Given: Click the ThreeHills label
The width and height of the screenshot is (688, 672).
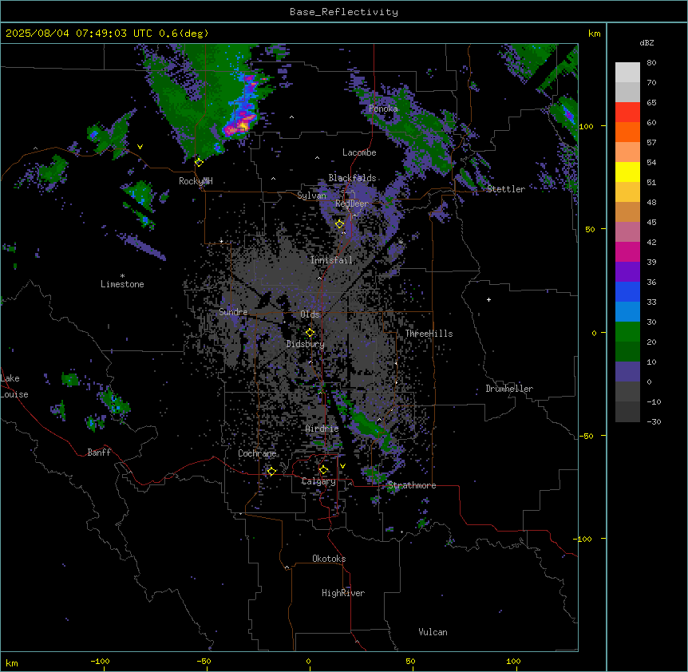Looking at the screenshot, I should (x=429, y=334).
